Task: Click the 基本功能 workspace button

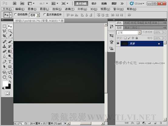Action: pos(81,4)
